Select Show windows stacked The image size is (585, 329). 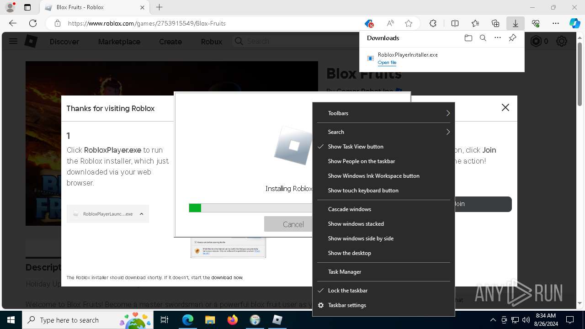point(383,224)
